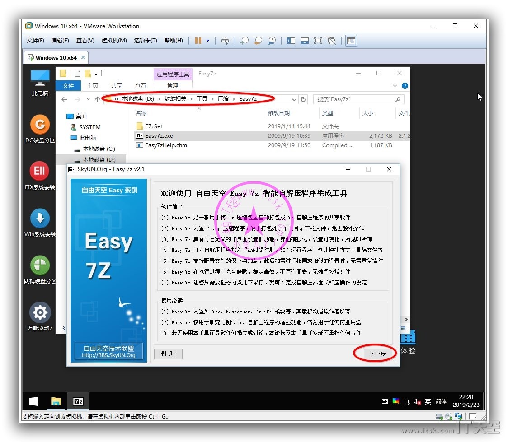
Task: Refresh the Easy7z folder view
Action: click(x=303, y=99)
